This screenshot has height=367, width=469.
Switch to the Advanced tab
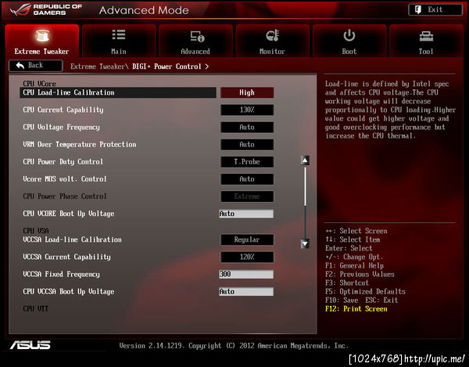pyautogui.click(x=195, y=41)
